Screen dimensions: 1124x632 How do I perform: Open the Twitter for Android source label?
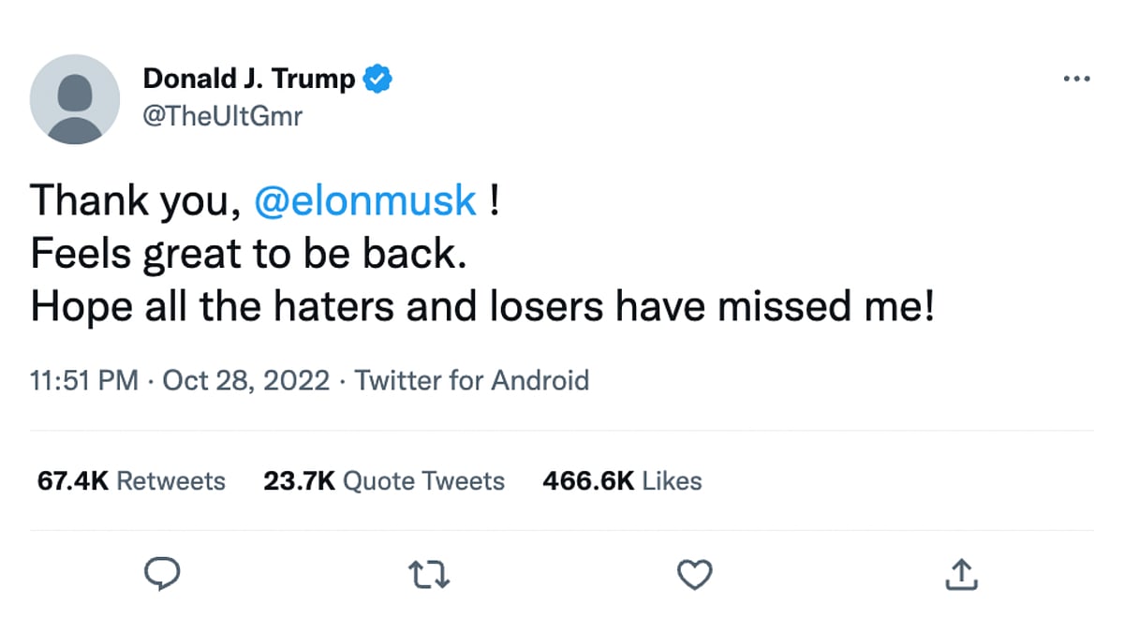tap(472, 381)
